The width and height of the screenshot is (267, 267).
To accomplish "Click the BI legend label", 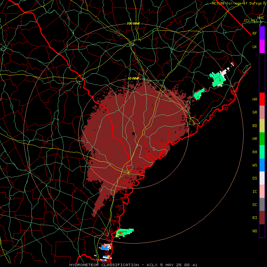I will point(255,218).
